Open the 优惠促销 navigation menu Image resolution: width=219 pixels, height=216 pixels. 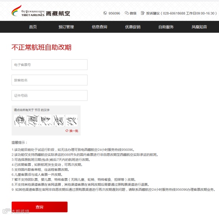pyautogui.click(x=133, y=27)
